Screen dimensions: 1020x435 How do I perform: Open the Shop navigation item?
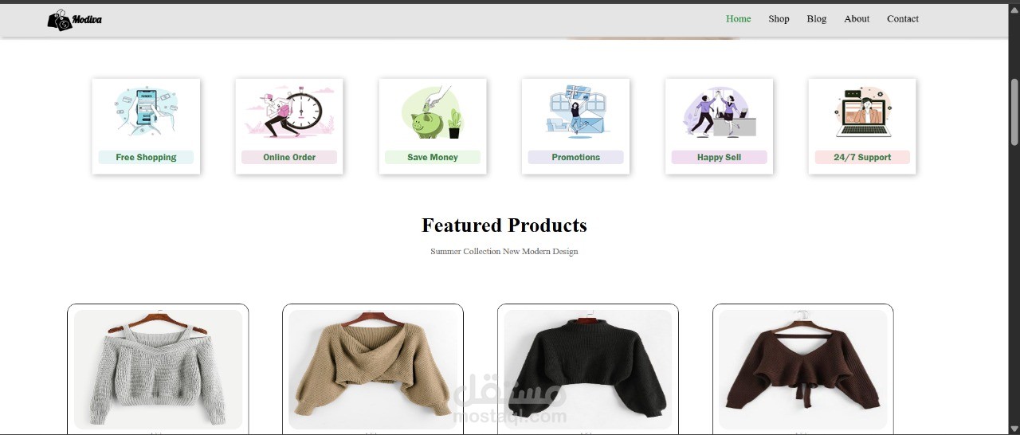point(779,19)
